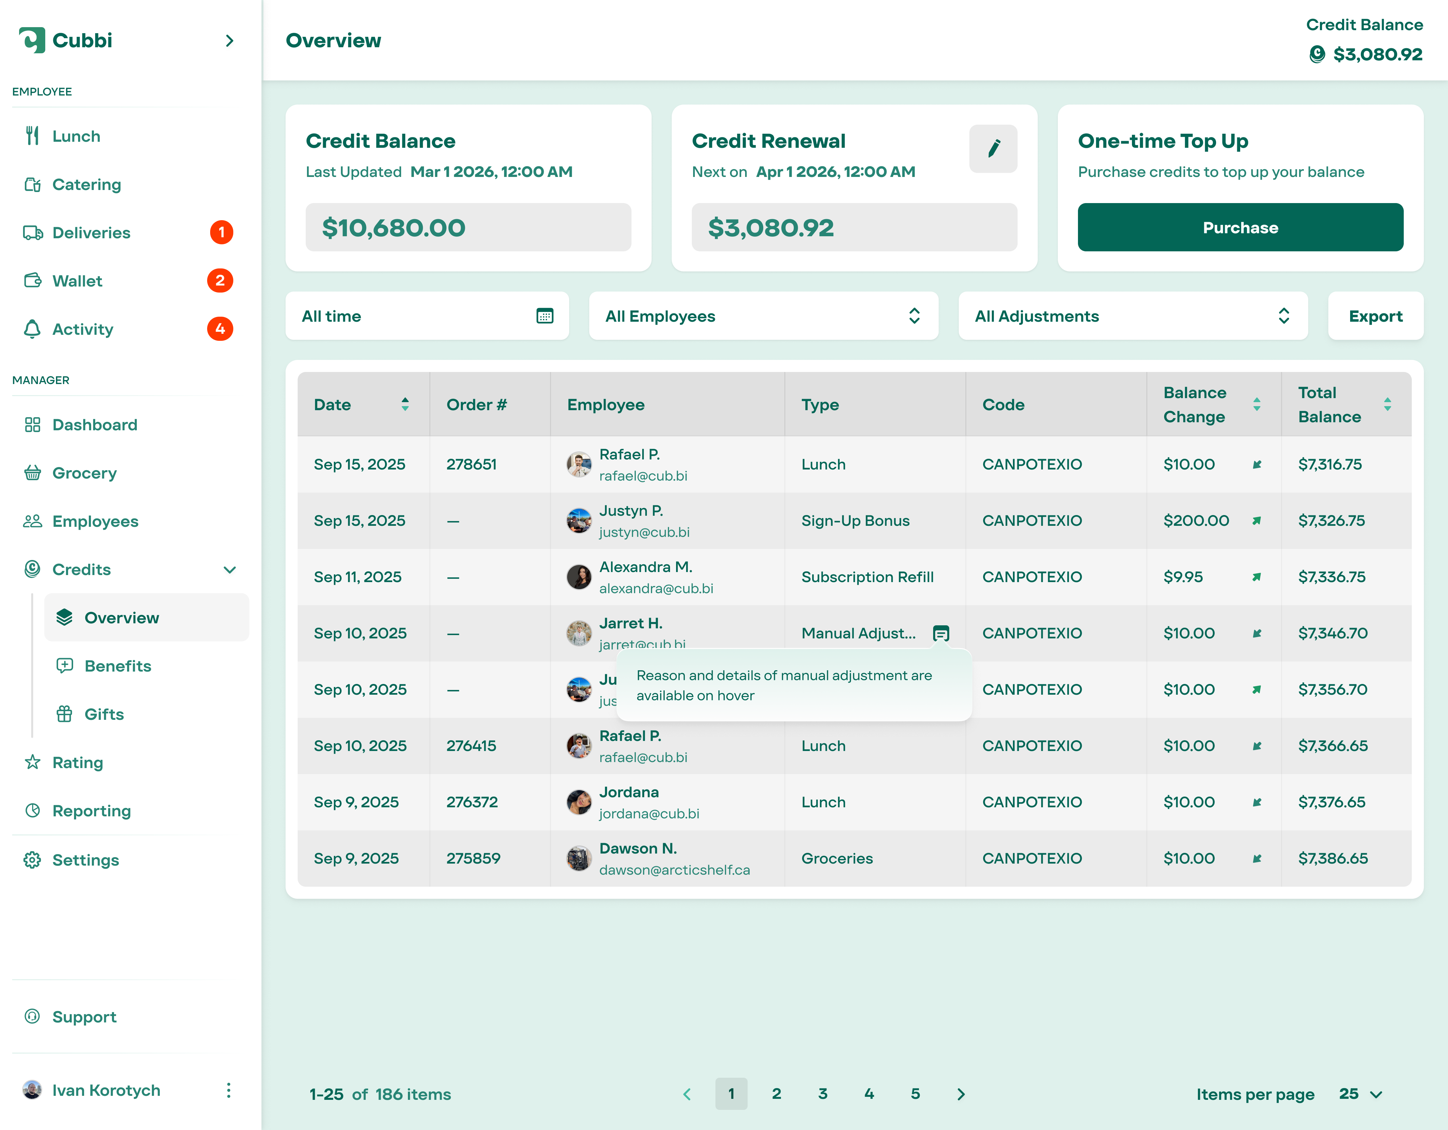
Task: Collapse sidebar with the chevron beside Cubbi
Action: click(x=229, y=41)
